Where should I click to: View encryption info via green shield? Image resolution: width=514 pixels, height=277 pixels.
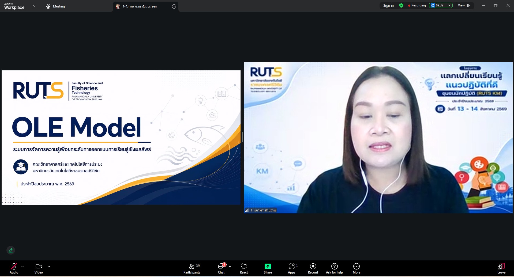coord(401,5)
